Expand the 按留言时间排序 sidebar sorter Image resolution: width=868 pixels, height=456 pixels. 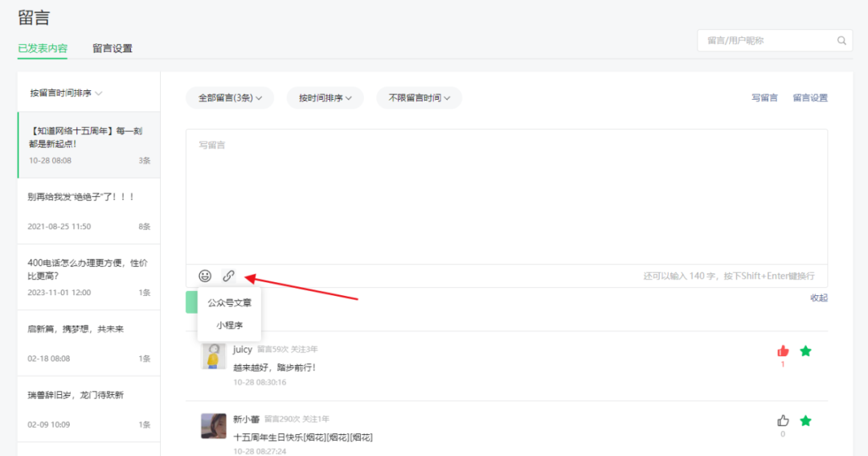click(x=66, y=93)
